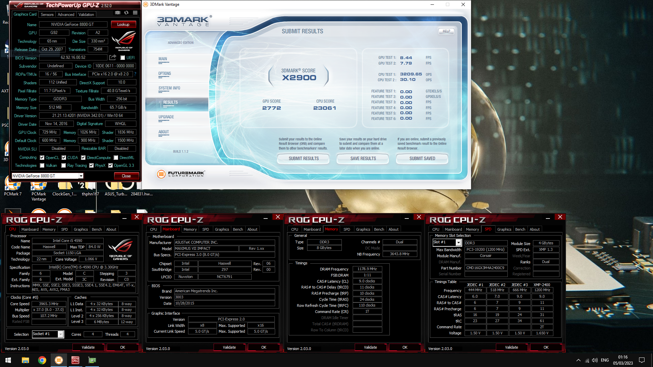Toggle OpenGL 3.3 checkbox
Viewport: 653px width, 367px height.
pyautogui.click(x=111, y=165)
